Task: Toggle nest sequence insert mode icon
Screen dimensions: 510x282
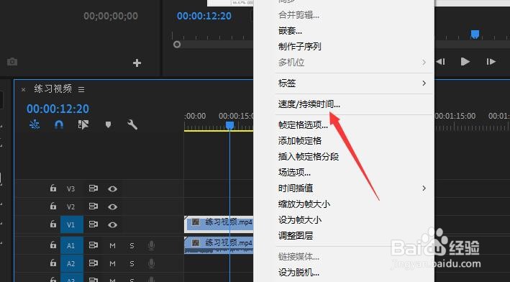Action: tap(35, 124)
